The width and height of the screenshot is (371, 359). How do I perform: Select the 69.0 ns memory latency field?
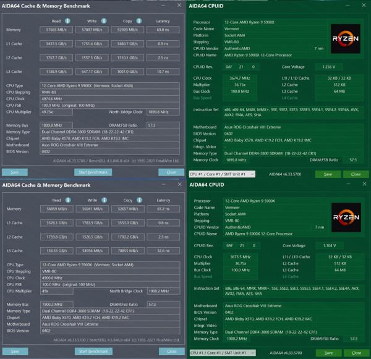coord(163,30)
